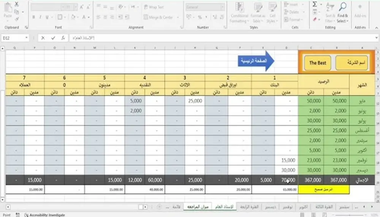Open the Merge & Center dropdown arrow

[x=178, y=17]
